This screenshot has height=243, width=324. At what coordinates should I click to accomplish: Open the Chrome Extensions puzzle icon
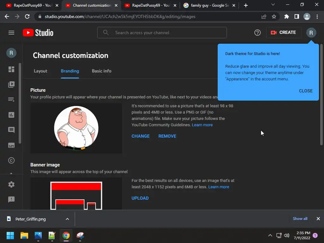pyautogui.click(x=287, y=16)
